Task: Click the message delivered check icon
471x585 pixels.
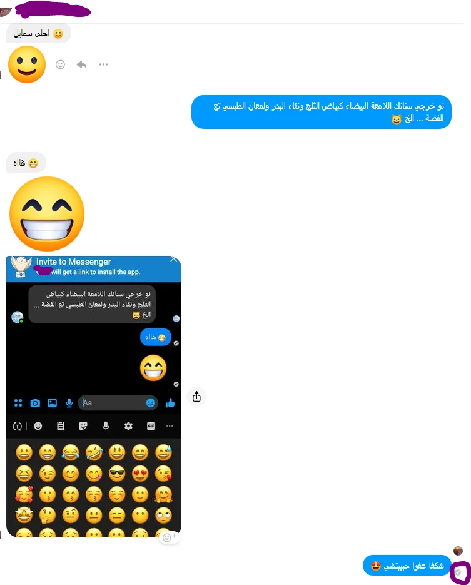Action: click(x=458, y=572)
